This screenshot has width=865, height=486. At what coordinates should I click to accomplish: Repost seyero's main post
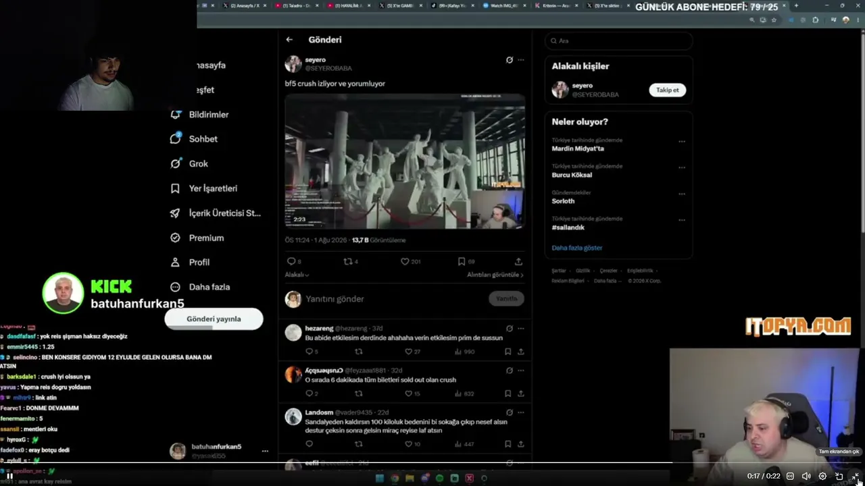349,261
